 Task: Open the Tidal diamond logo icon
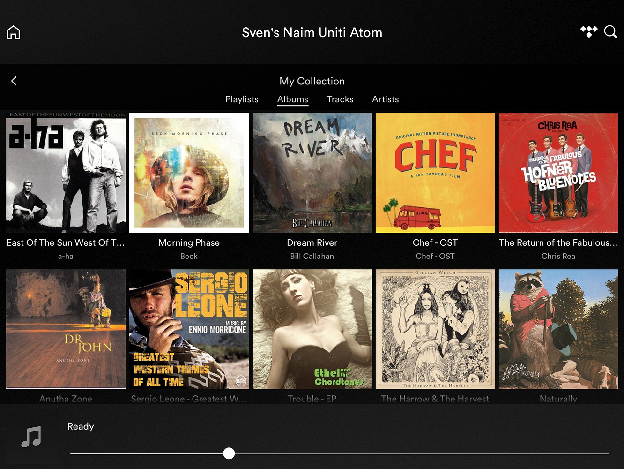coord(589,31)
